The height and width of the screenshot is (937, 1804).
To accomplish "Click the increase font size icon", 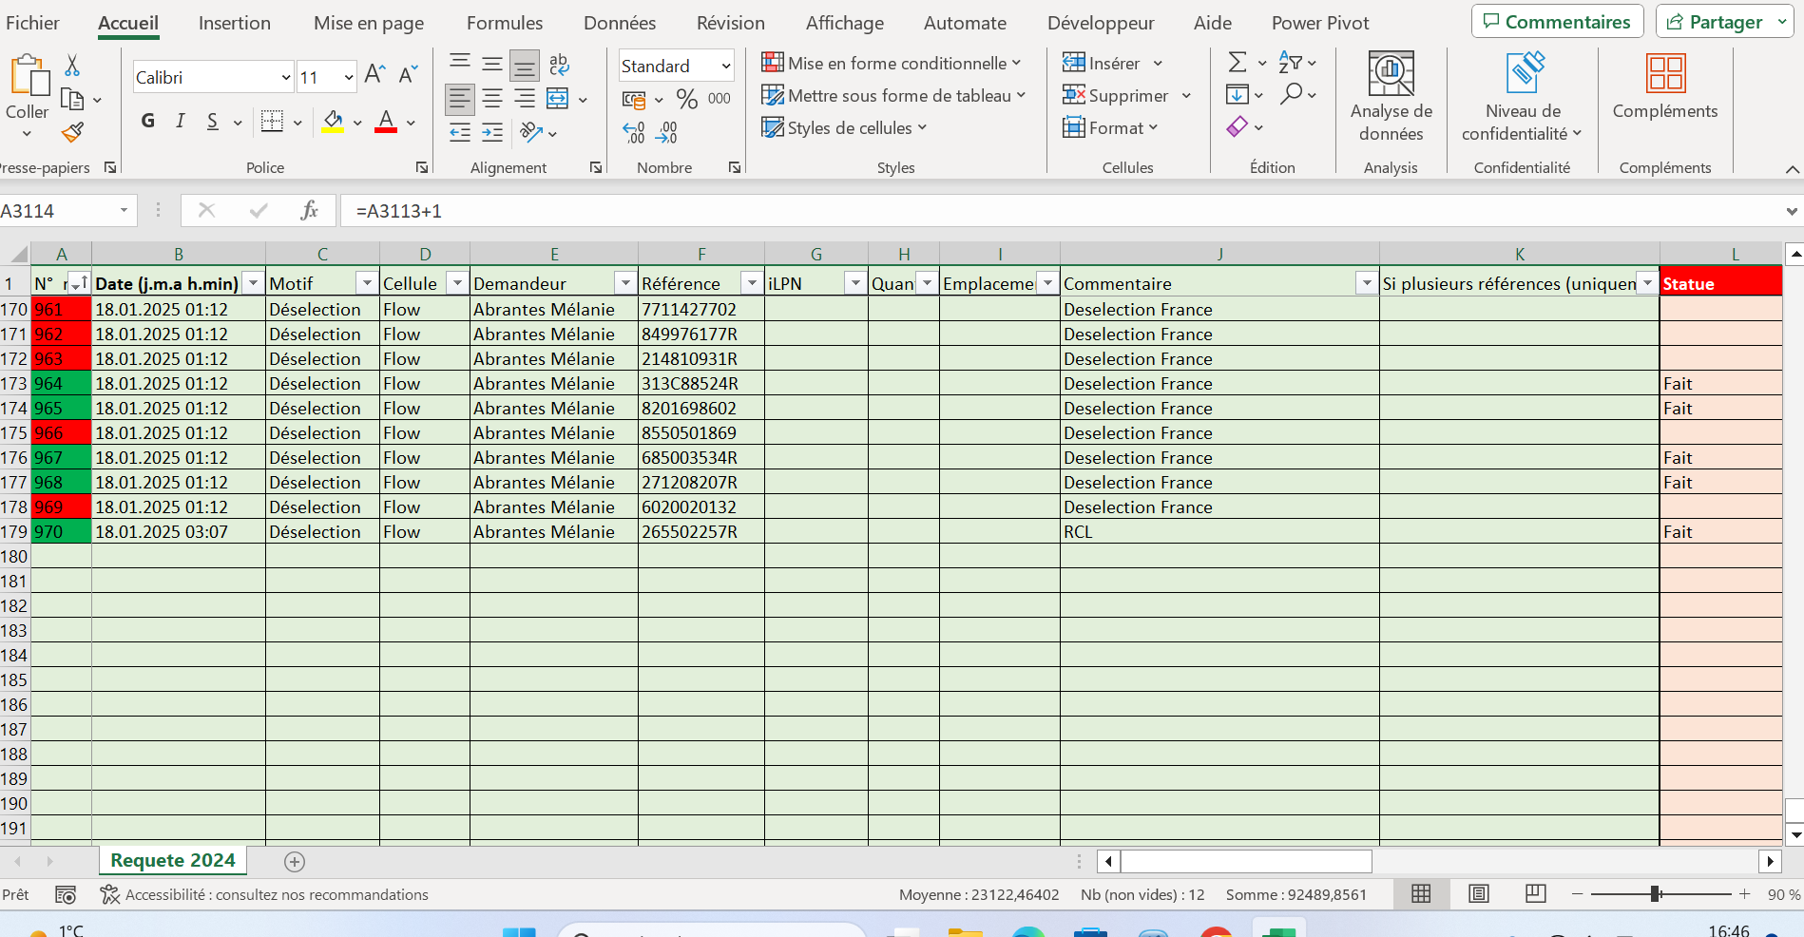I will [x=374, y=75].
